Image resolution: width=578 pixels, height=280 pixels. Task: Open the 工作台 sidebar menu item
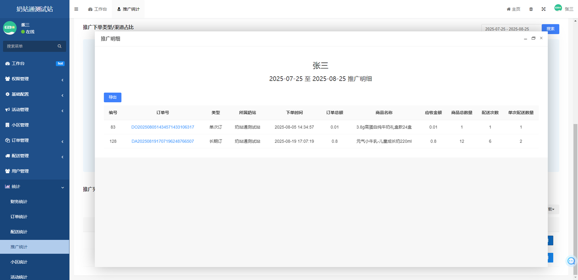click(x=35, y=63)
